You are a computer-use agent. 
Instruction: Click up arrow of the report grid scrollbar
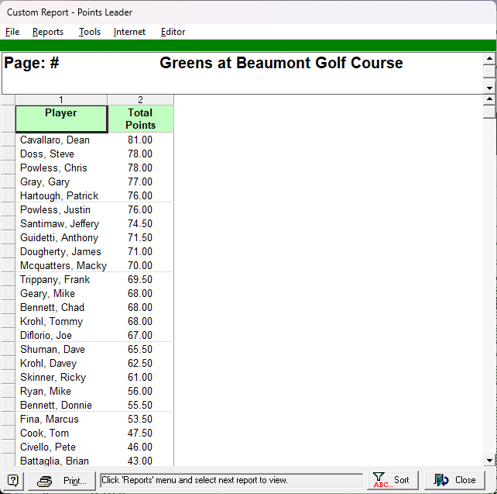(489, 99)
